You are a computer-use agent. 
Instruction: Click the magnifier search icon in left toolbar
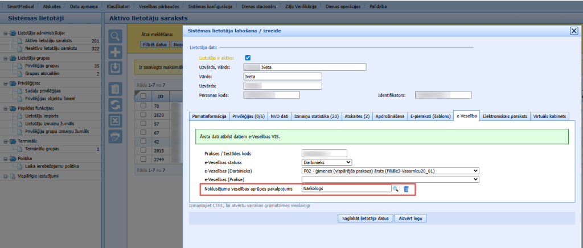116,36
